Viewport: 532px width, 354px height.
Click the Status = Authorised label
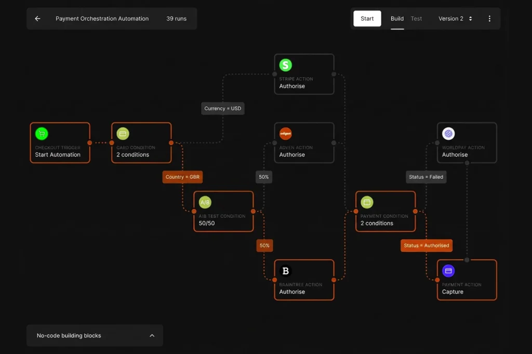(426, 245)
